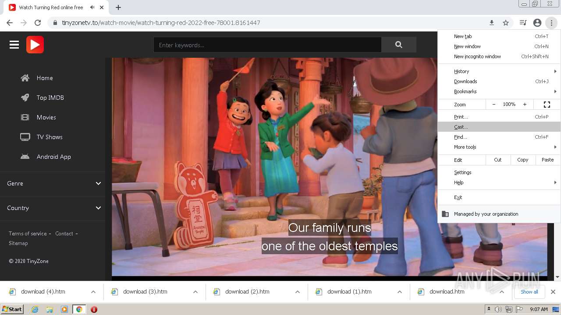The width and height of the screenshot is (561, 315).
Task: Expand the Bookmarks submenu
Action: [x=499, y=91]
